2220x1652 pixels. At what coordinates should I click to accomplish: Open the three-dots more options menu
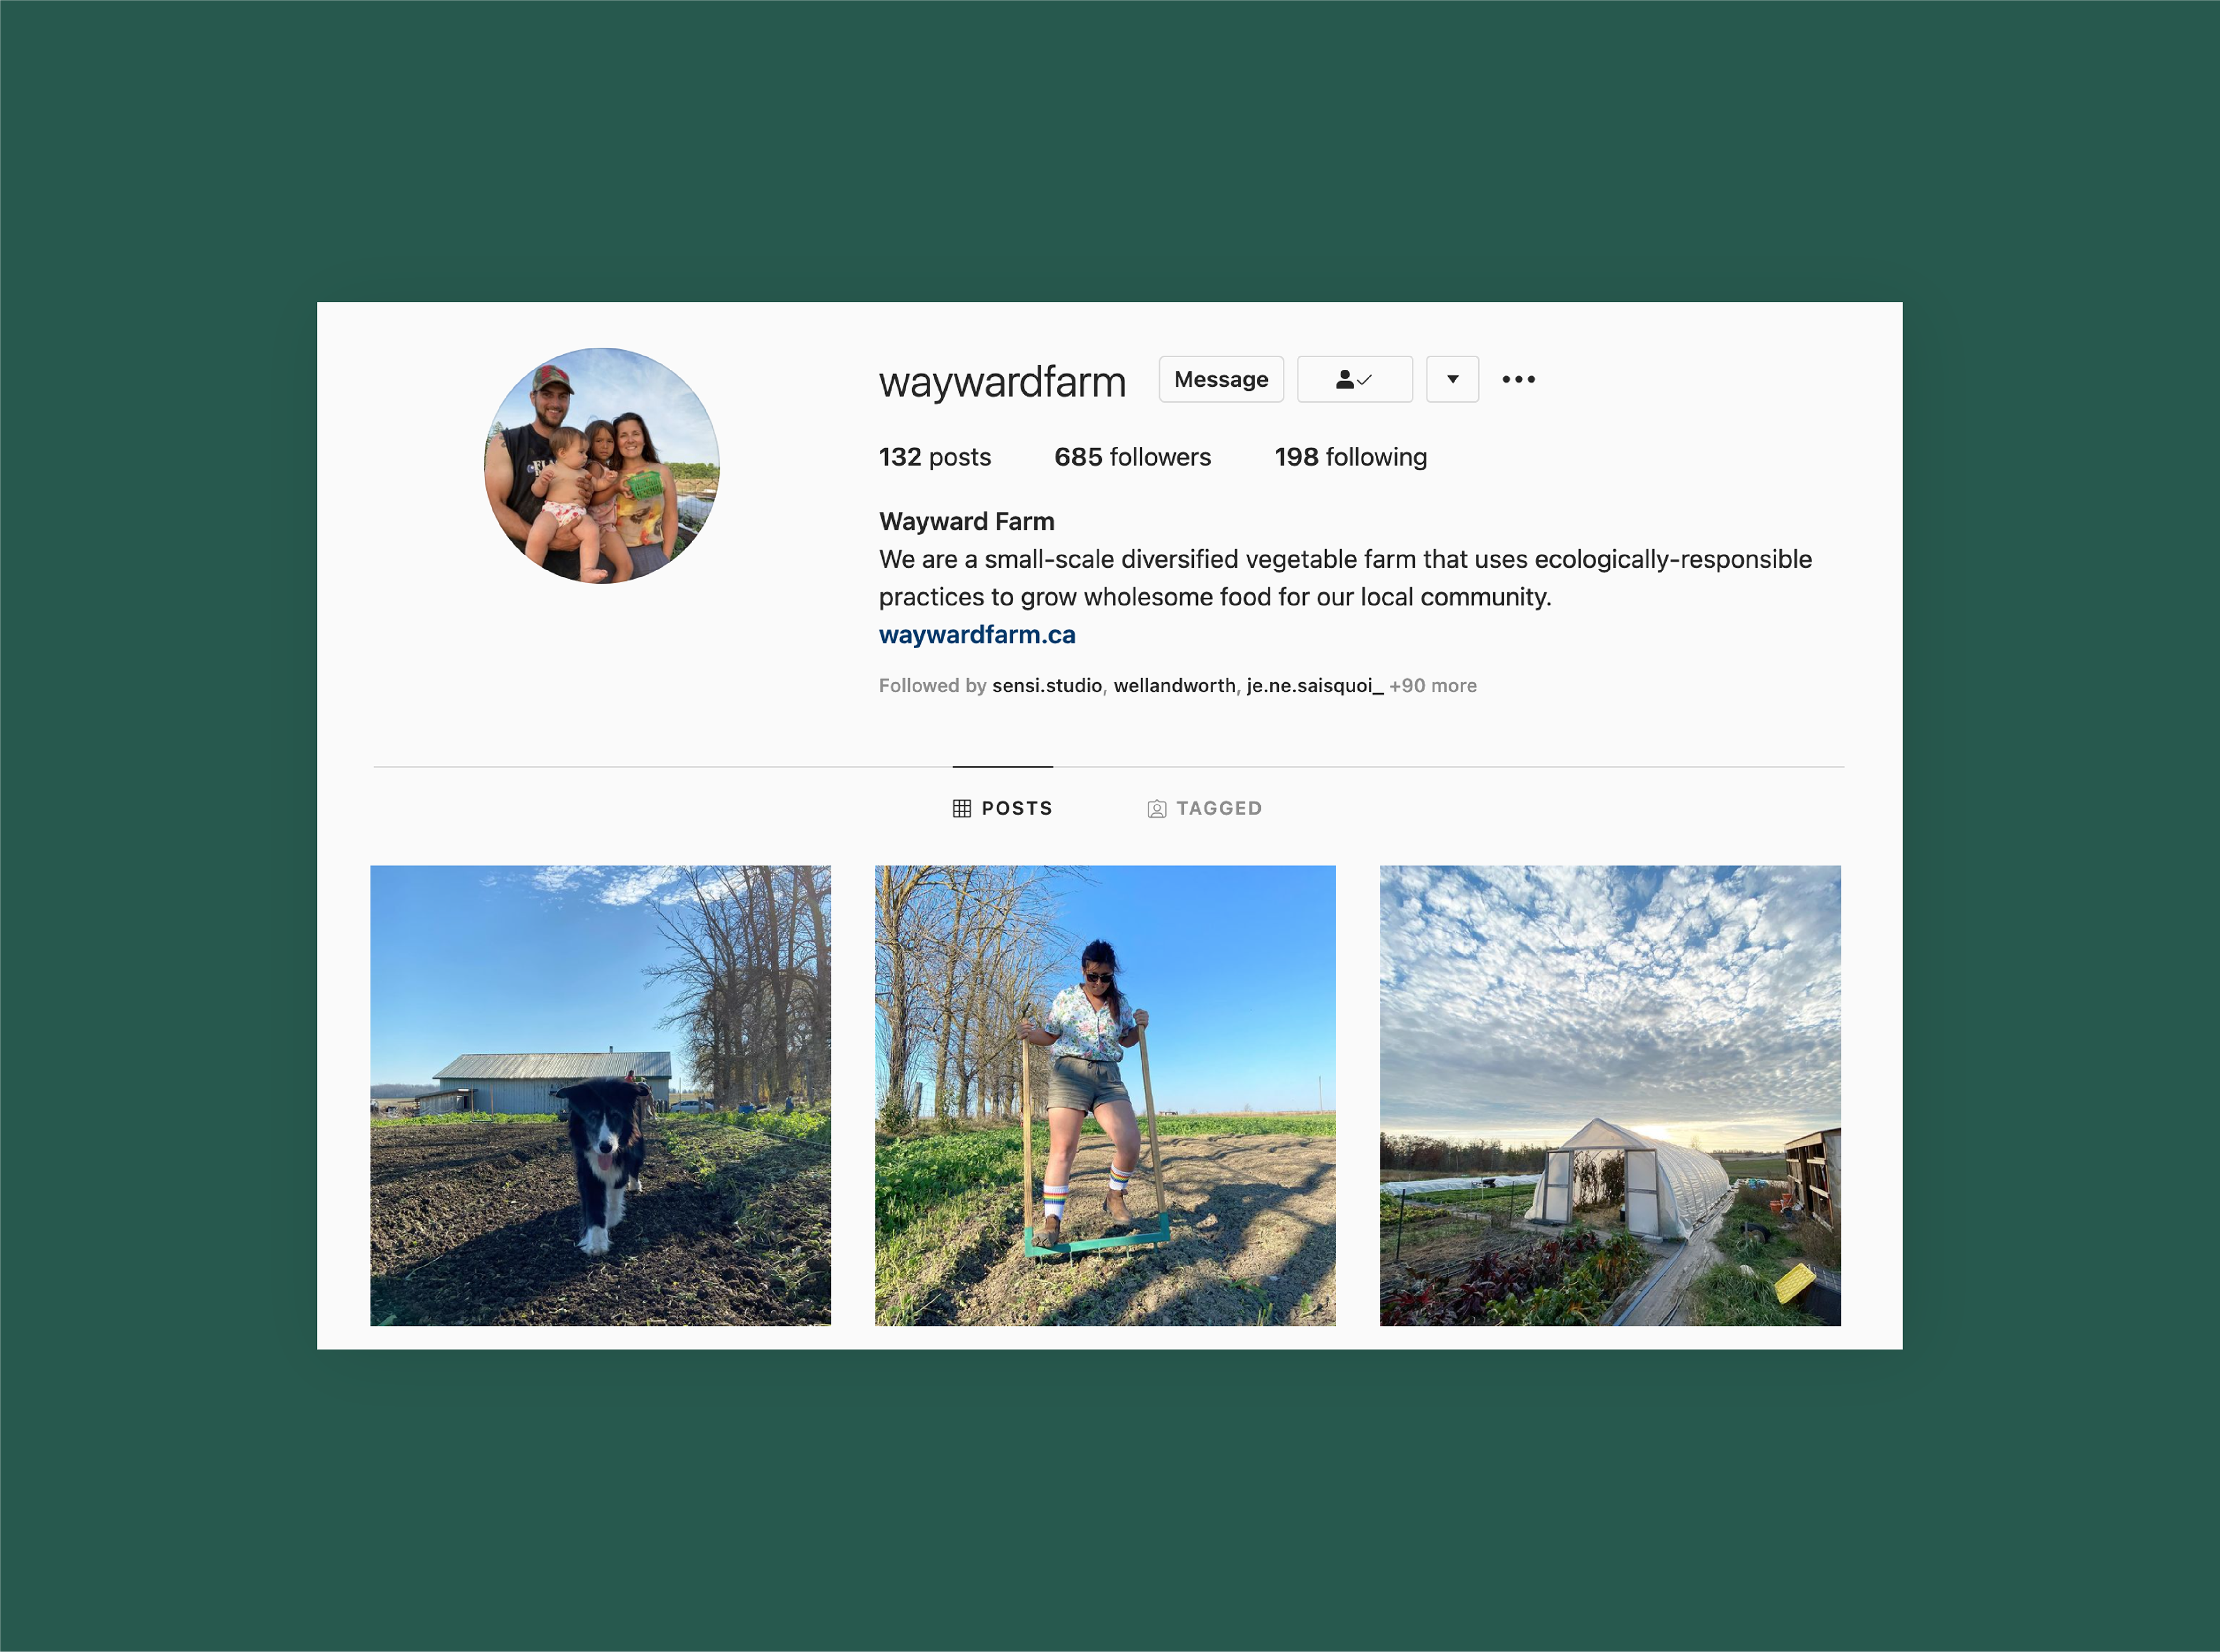1518,379
